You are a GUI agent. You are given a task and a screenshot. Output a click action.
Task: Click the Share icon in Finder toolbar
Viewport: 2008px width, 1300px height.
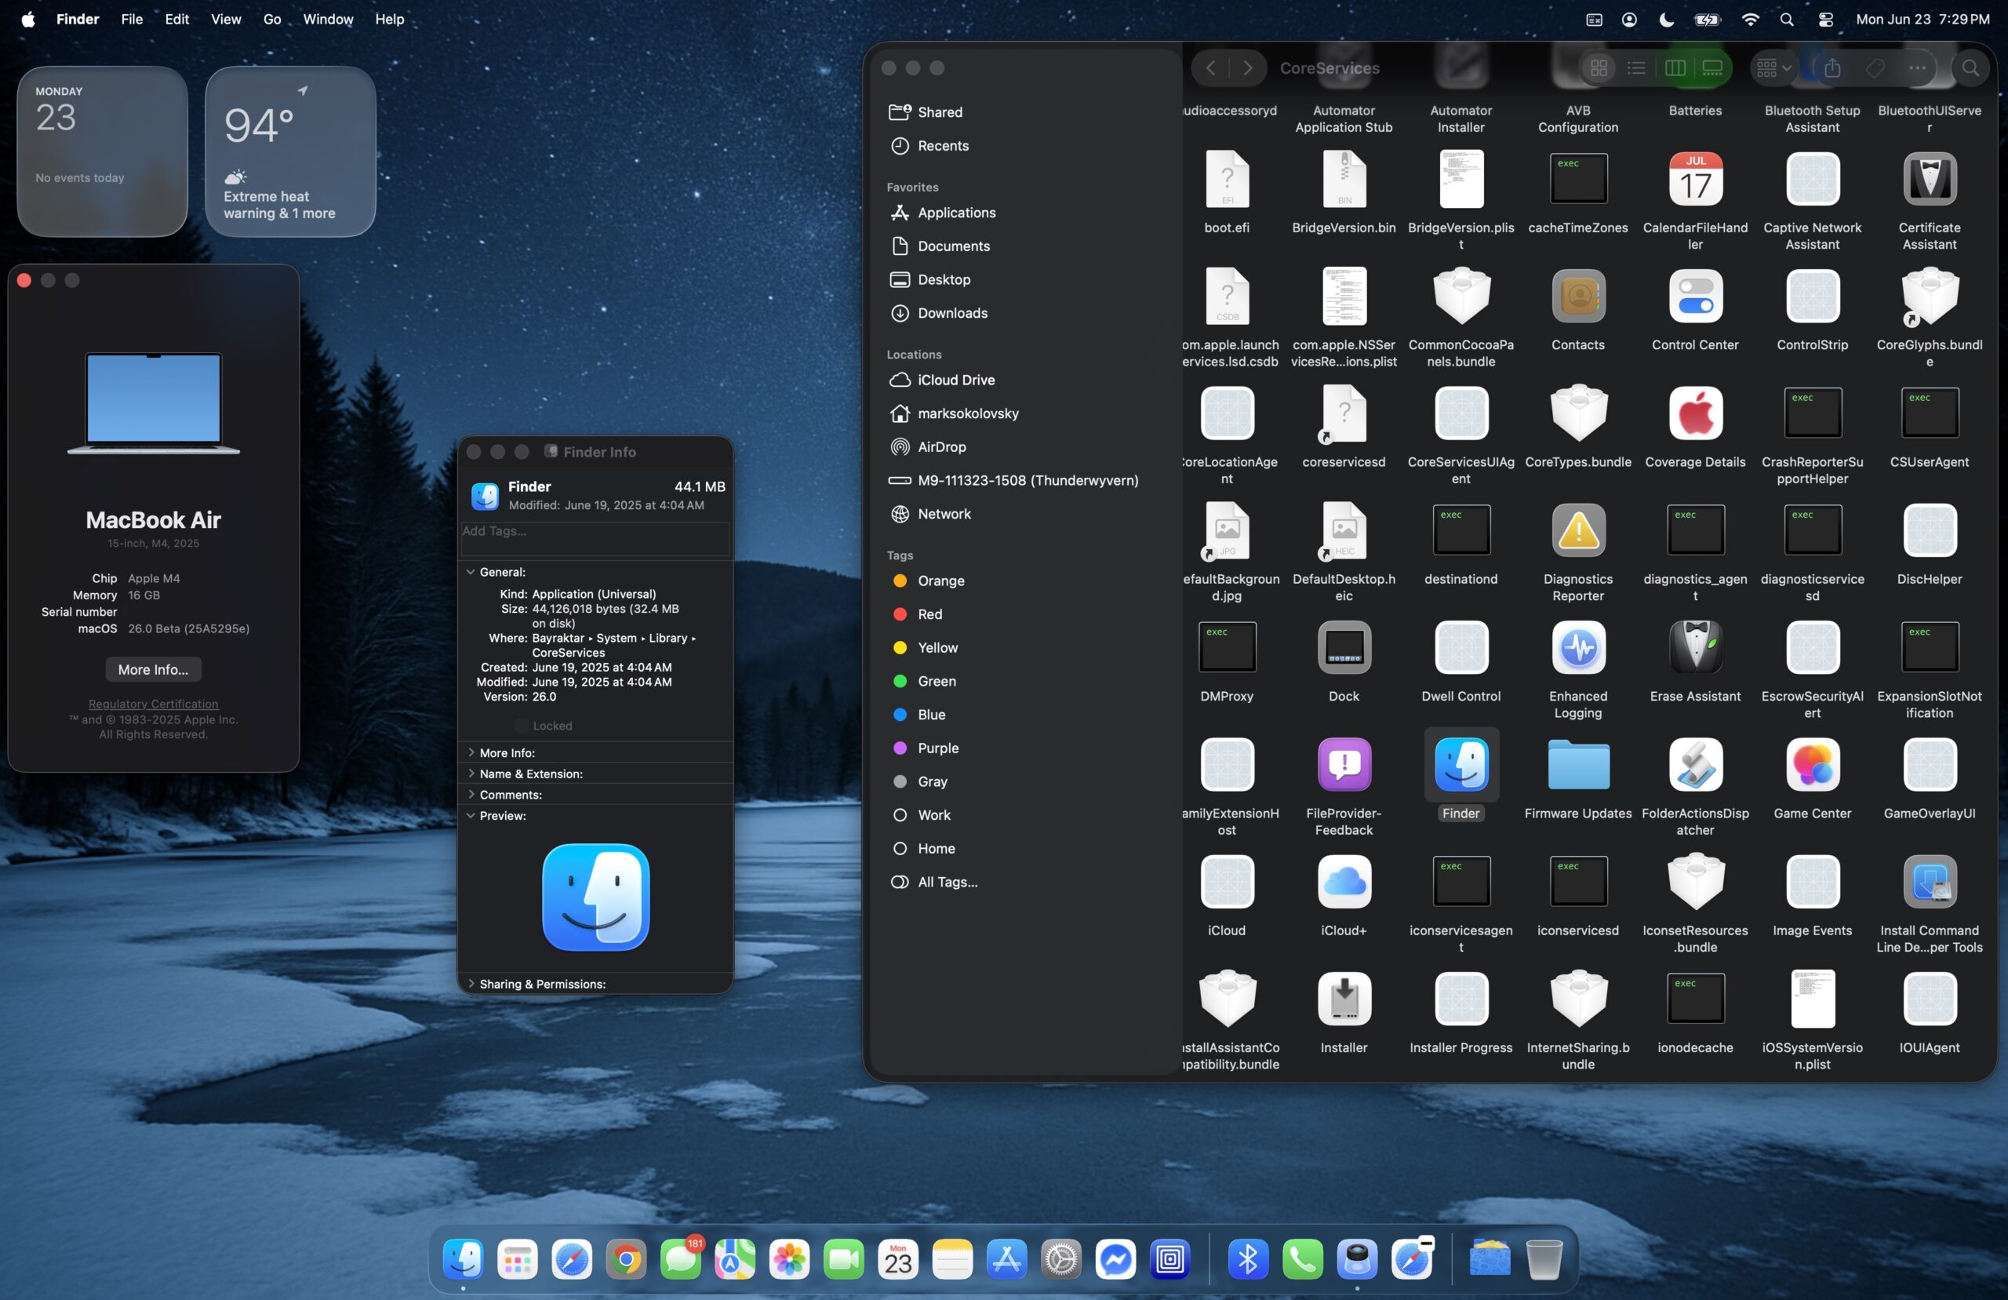pyautogui.click(x=1832, y=67)
